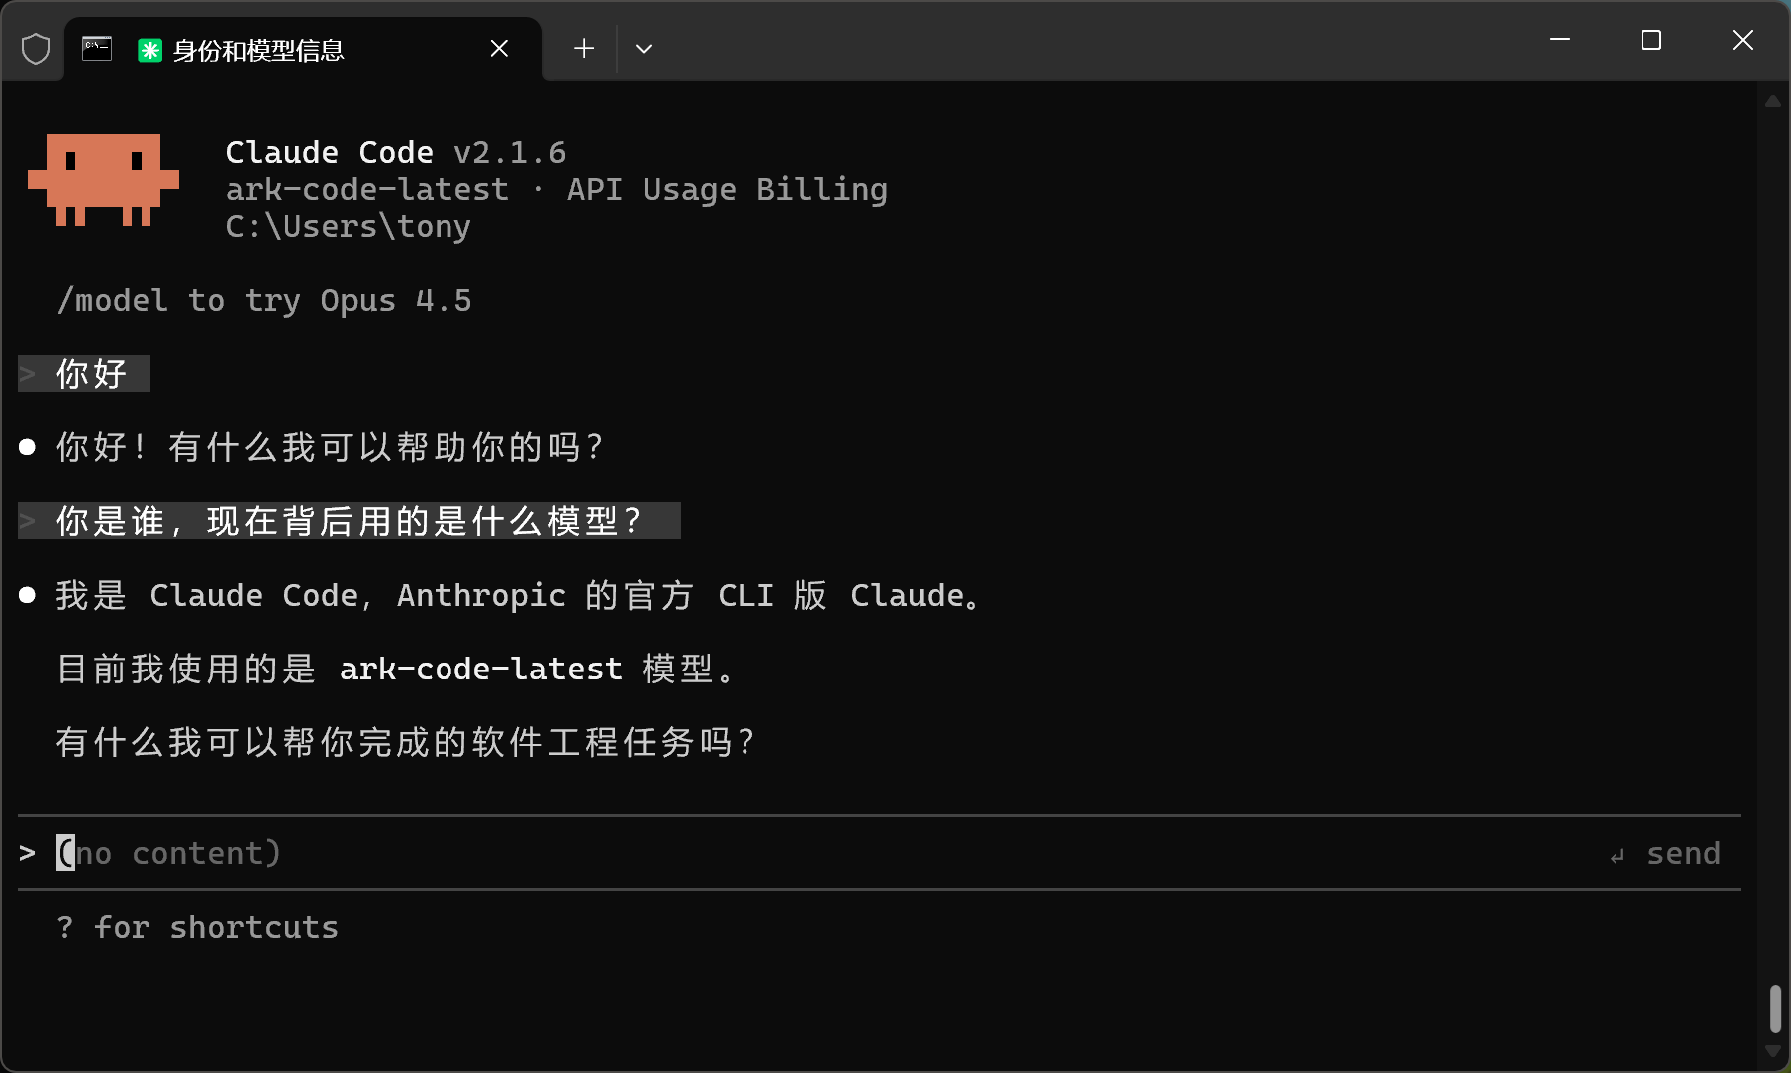Screen dimensions: 1791x1073
Task: Click the '/model to try Opus 4.5' hint
Action: [x=263, y=300]
